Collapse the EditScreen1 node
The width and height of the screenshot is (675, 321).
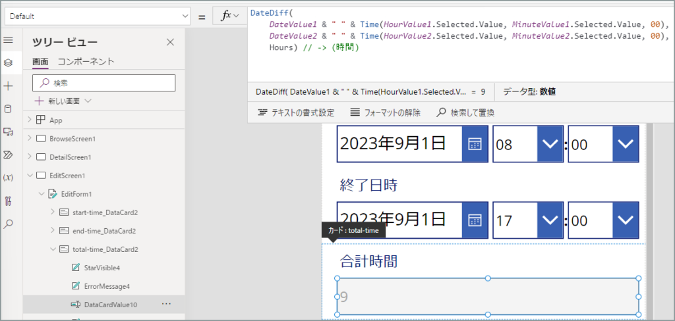click(x=30, y=176)
